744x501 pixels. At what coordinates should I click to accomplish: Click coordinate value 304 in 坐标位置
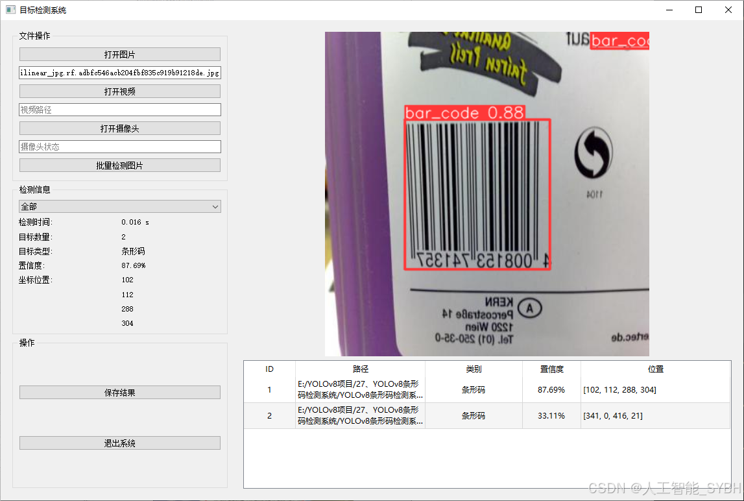point(127,323)
